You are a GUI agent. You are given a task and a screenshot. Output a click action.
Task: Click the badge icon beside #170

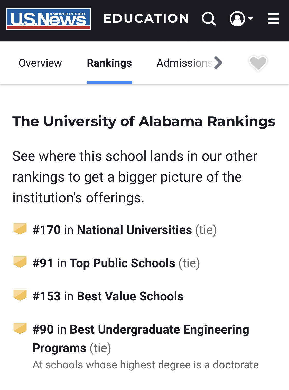pos(20,229)
